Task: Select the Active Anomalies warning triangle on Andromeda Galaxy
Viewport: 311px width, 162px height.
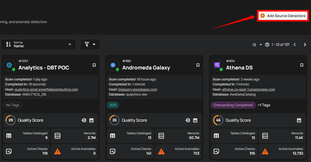Action: click(161, 151)
